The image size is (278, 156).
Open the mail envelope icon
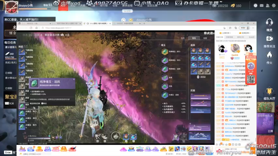coord(262,6)
